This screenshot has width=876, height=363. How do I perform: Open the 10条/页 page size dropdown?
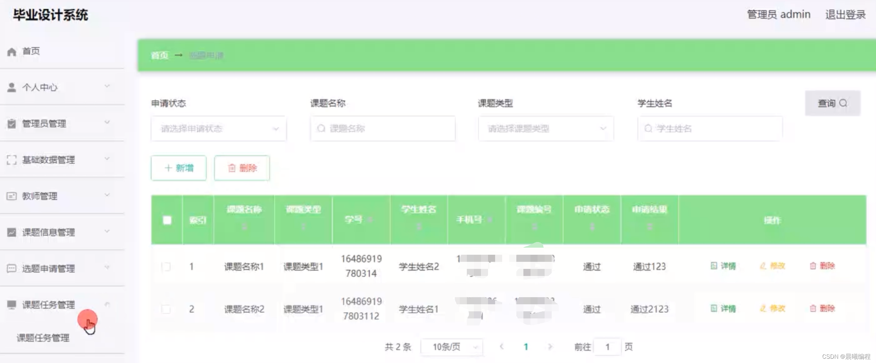[452, 347]
